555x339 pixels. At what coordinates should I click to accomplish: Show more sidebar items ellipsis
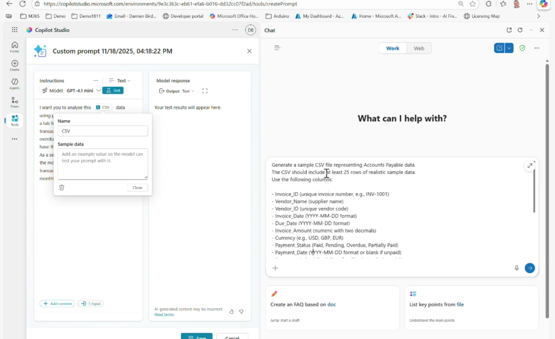(x=15, y=139)
